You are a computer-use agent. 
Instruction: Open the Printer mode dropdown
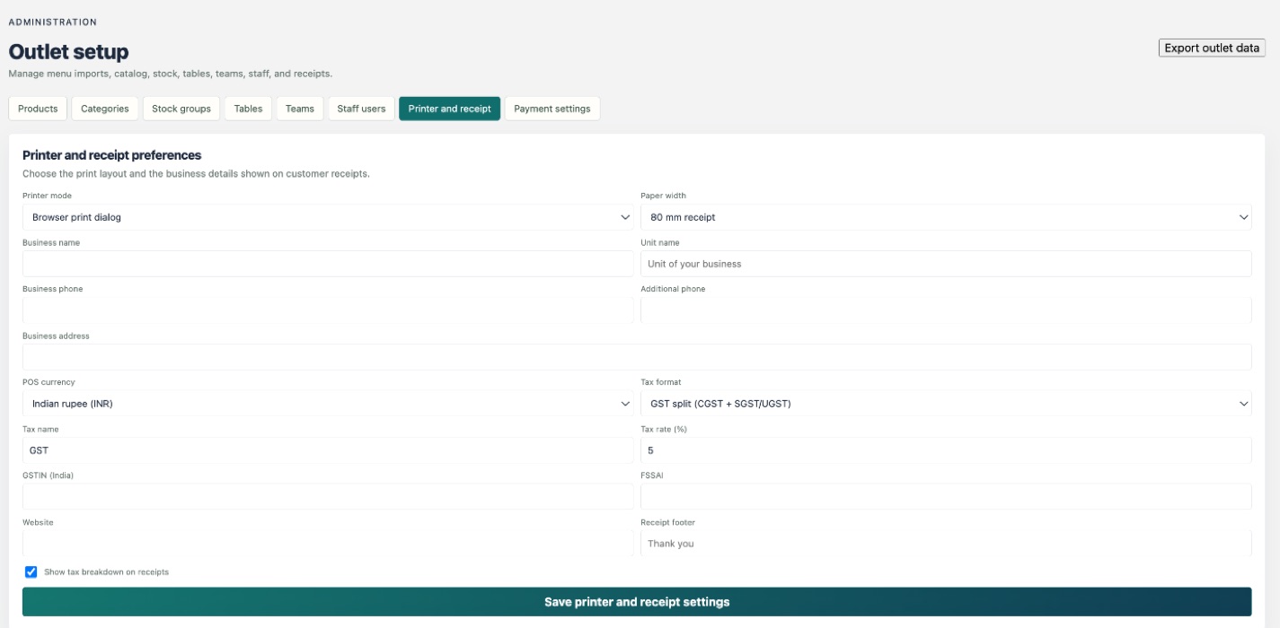tap(328, 217)
